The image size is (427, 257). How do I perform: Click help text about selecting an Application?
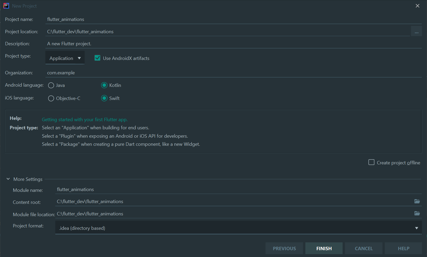tap(95, 128)
